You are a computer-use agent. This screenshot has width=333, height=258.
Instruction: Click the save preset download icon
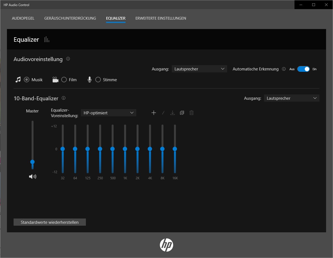[x=173, y=113]
